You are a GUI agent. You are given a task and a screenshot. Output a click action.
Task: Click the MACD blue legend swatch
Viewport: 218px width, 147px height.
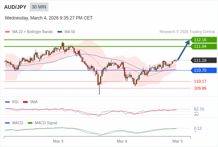coord(7,123)
